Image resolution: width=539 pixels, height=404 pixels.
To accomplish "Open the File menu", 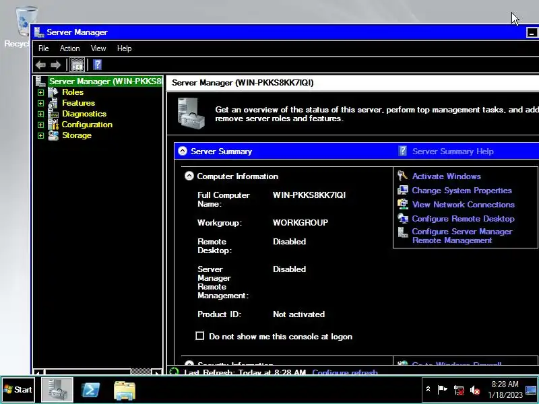I will point(43,48).
